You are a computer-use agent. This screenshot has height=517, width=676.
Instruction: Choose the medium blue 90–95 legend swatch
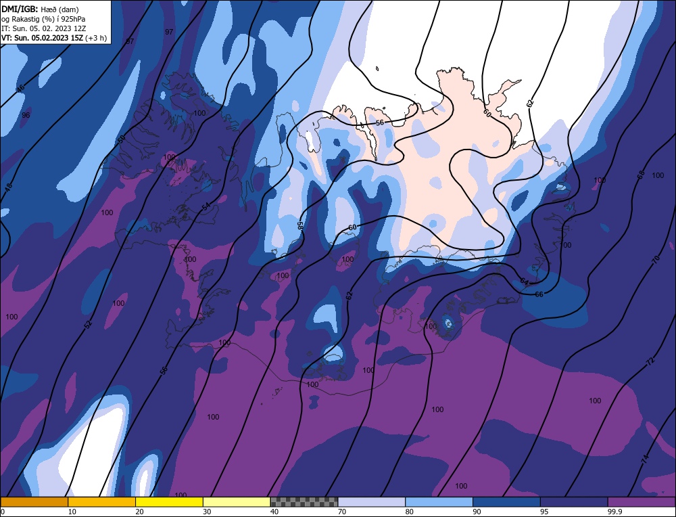click(x=506, y=502)
